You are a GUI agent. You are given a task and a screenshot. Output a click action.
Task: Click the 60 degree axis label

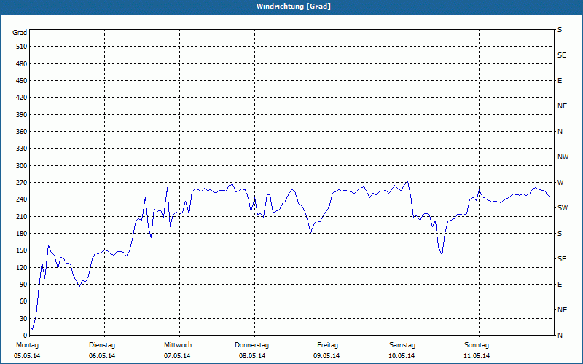pyautogui.click(x=23, y=301)
